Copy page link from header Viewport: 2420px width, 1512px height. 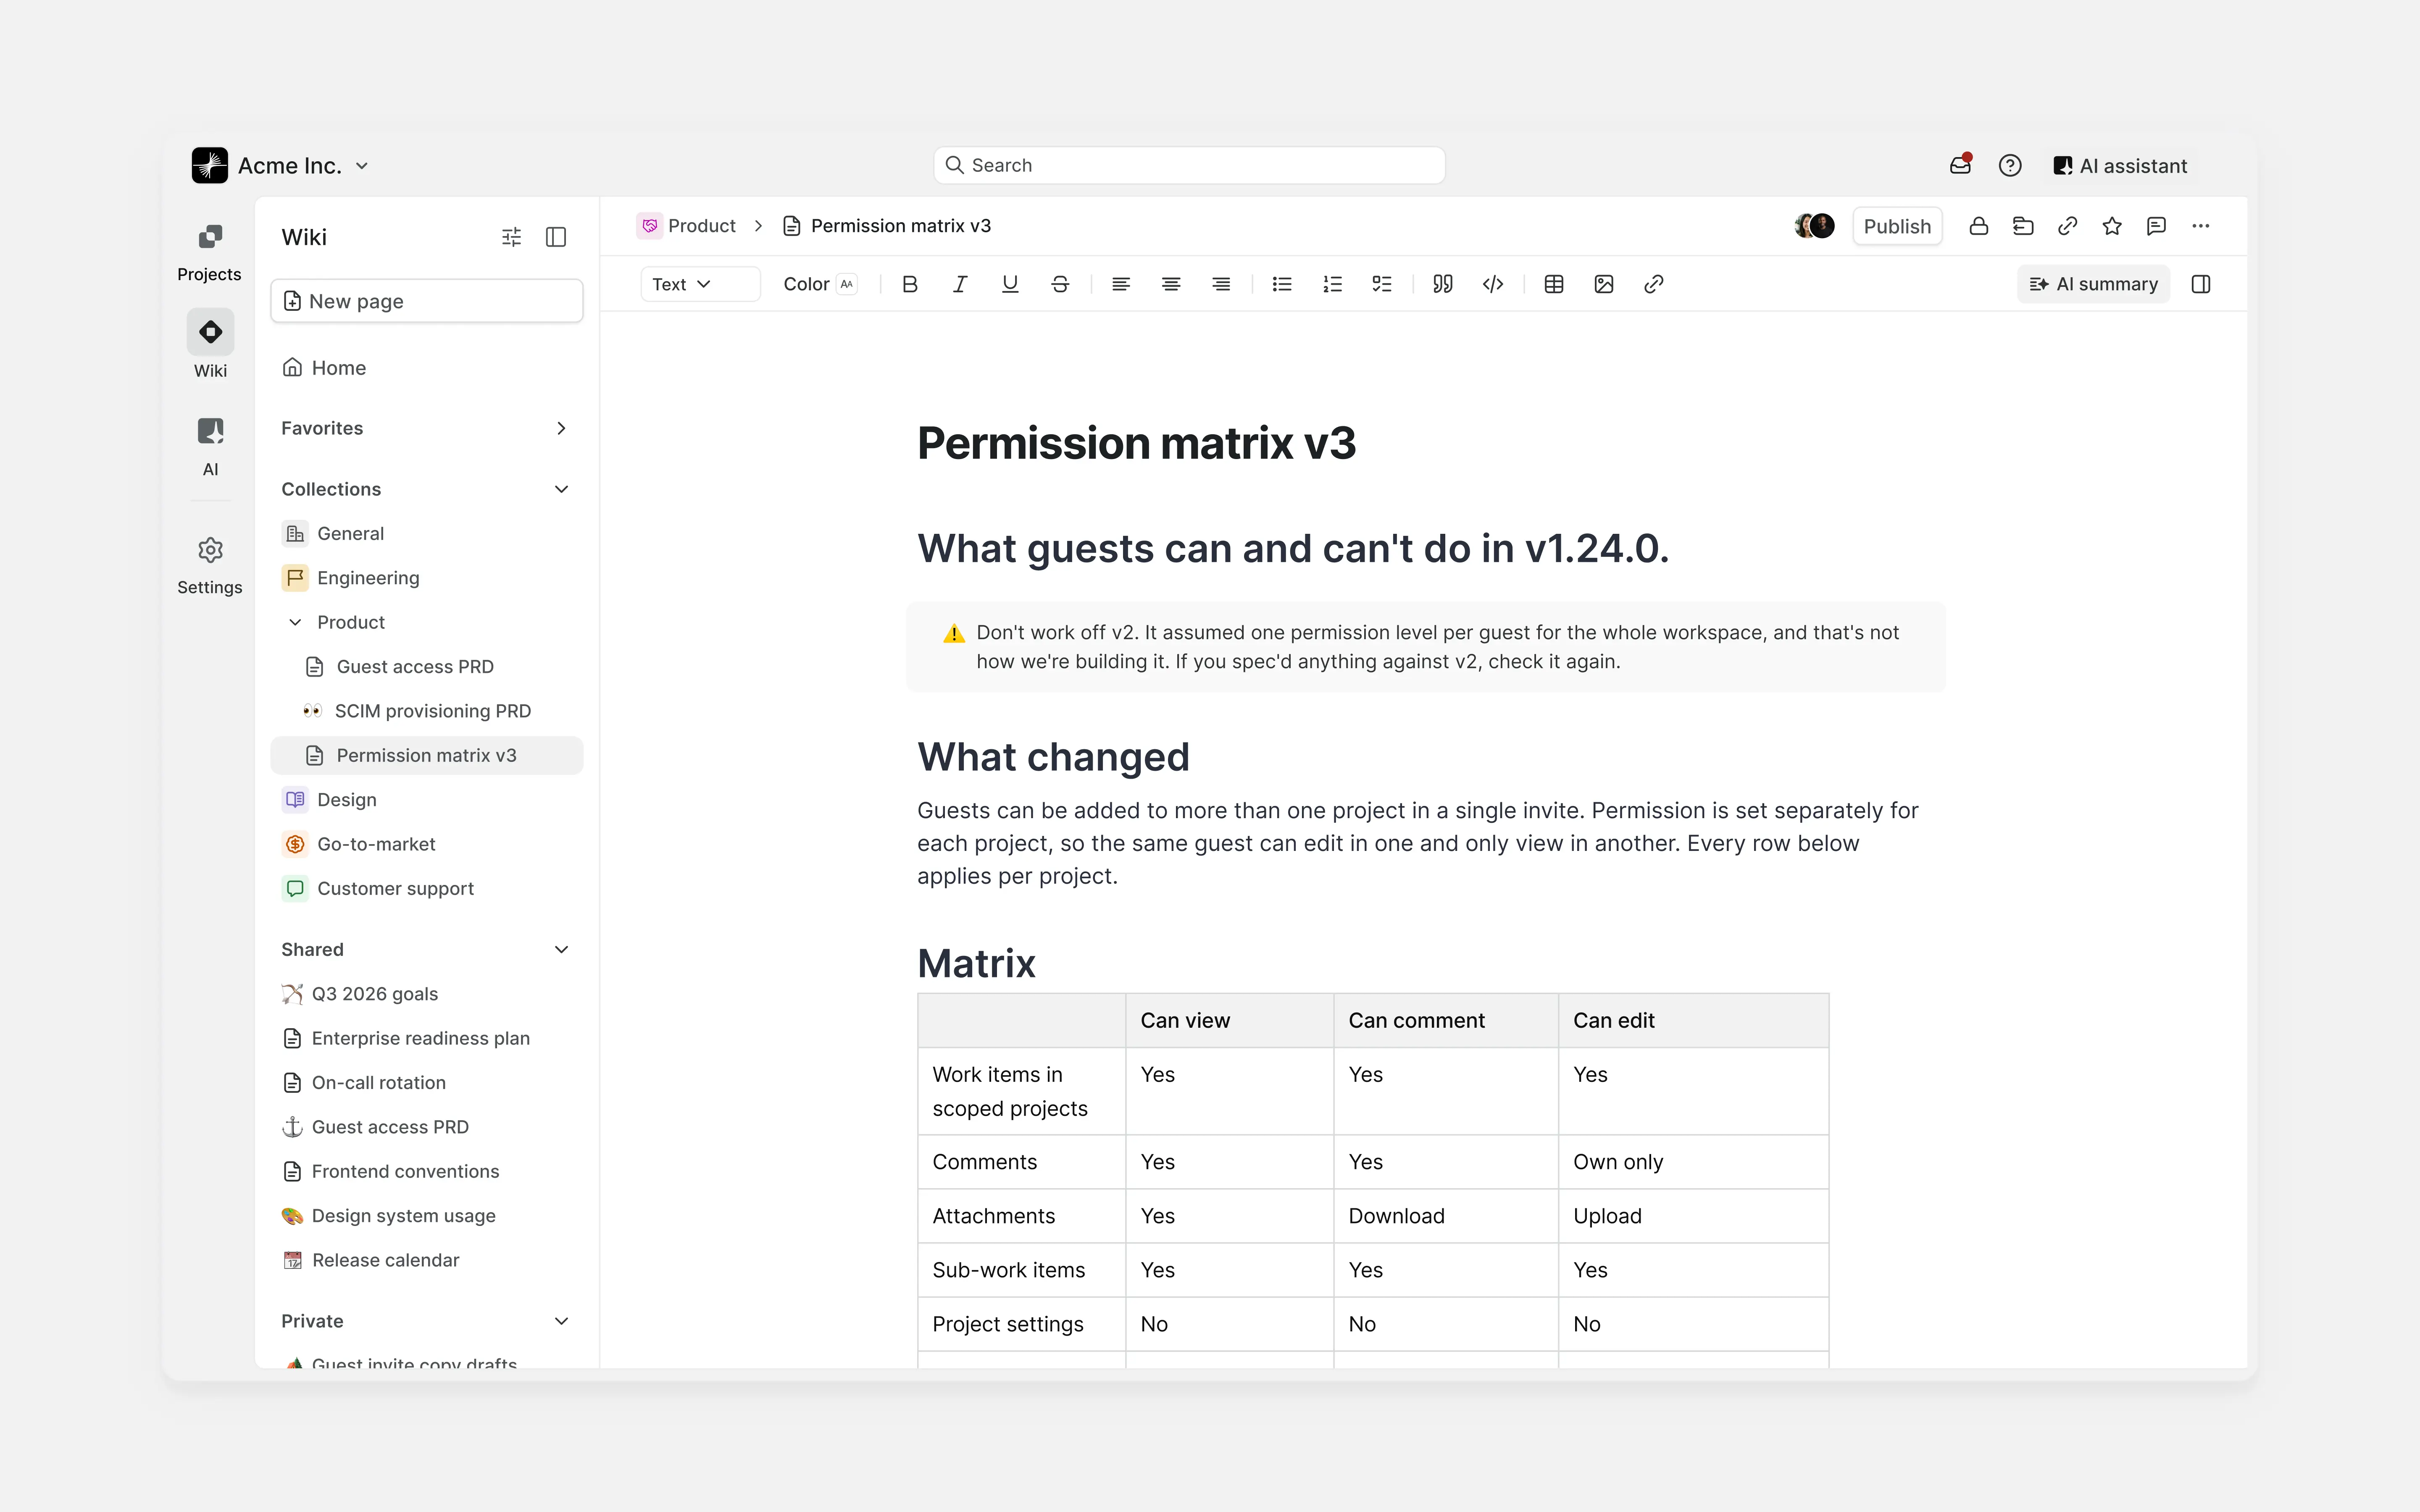click(x=2067, y=226)
